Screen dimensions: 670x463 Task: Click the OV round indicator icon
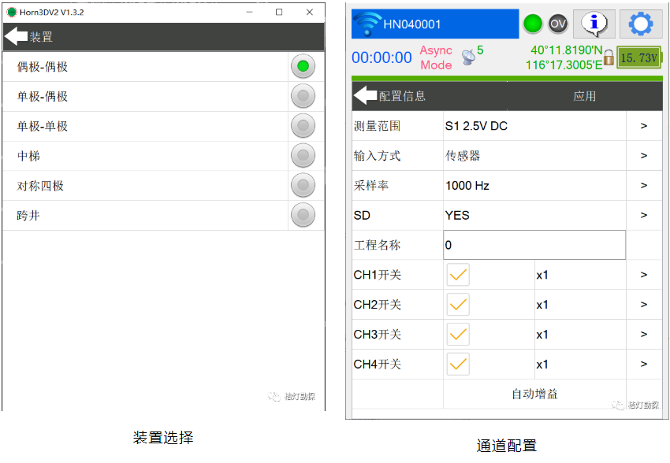[558, 24]
